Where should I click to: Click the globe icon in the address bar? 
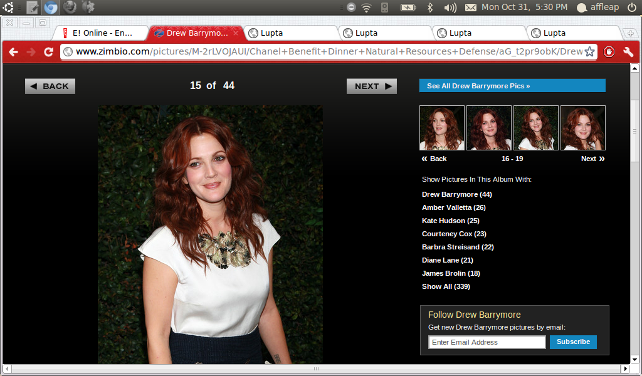click(68, 51)
